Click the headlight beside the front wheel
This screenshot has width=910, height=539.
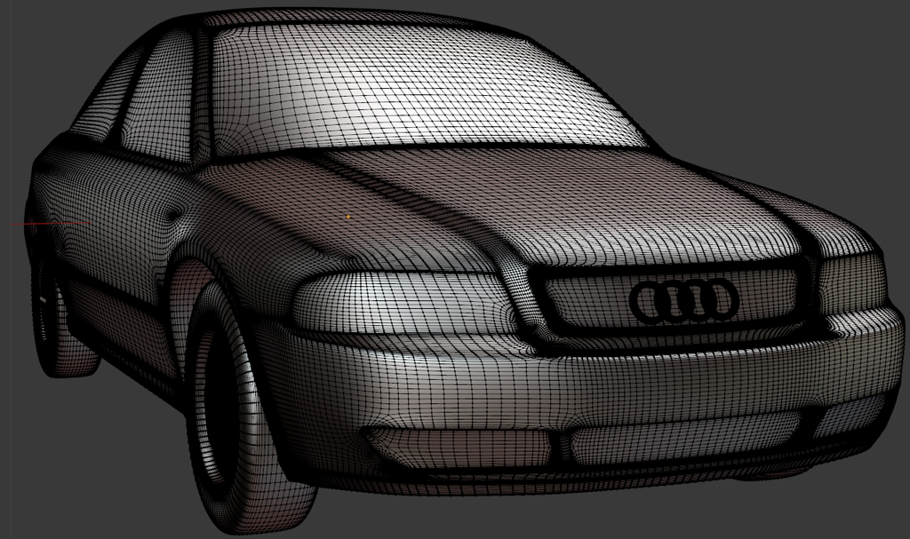coord(404,303)
